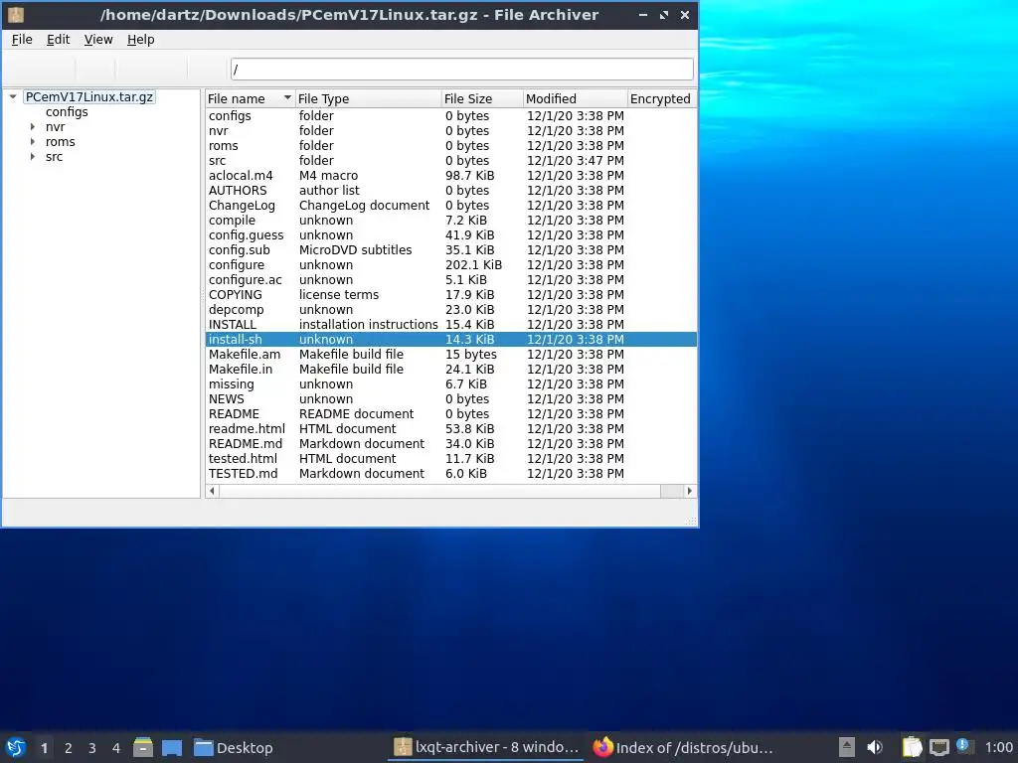The height and width of the screenshot is (763, 1018).
Task: Open the volume control in tray
Action: coord(875,747)
